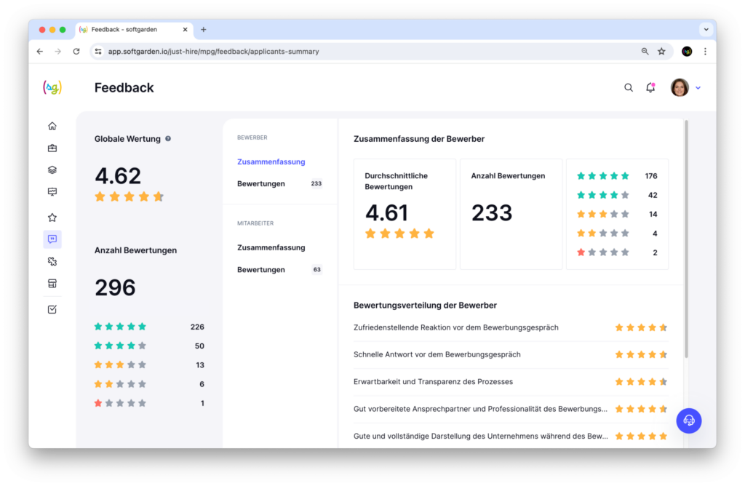The width and height of the screenshot is (745, 486).
Task: Open the support headset chat button
Action: [689, 421]
